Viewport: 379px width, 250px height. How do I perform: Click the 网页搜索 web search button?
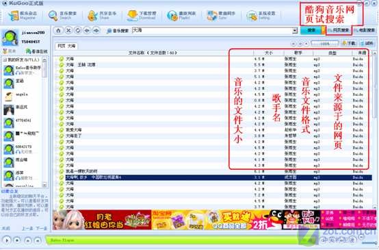coord(339,31)
